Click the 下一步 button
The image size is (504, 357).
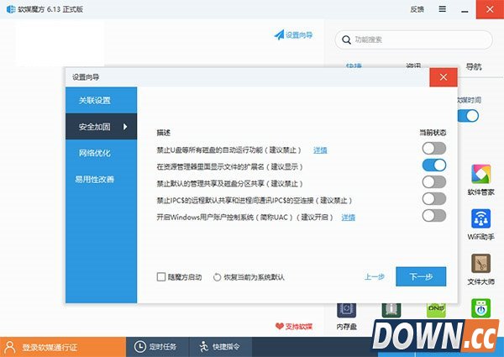[x=421, y=276]
